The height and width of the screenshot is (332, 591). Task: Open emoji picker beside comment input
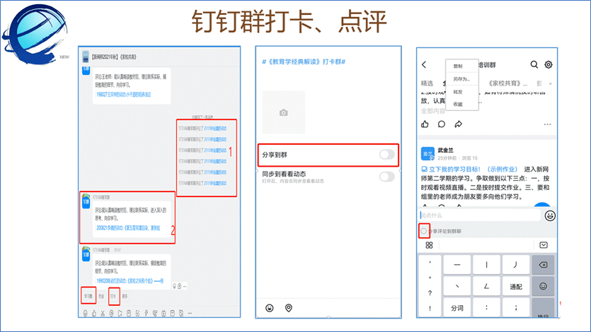pos(550,216)
